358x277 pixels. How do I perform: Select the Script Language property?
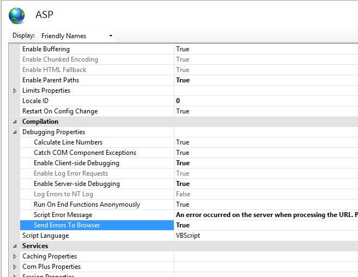[x=97, y=236]
